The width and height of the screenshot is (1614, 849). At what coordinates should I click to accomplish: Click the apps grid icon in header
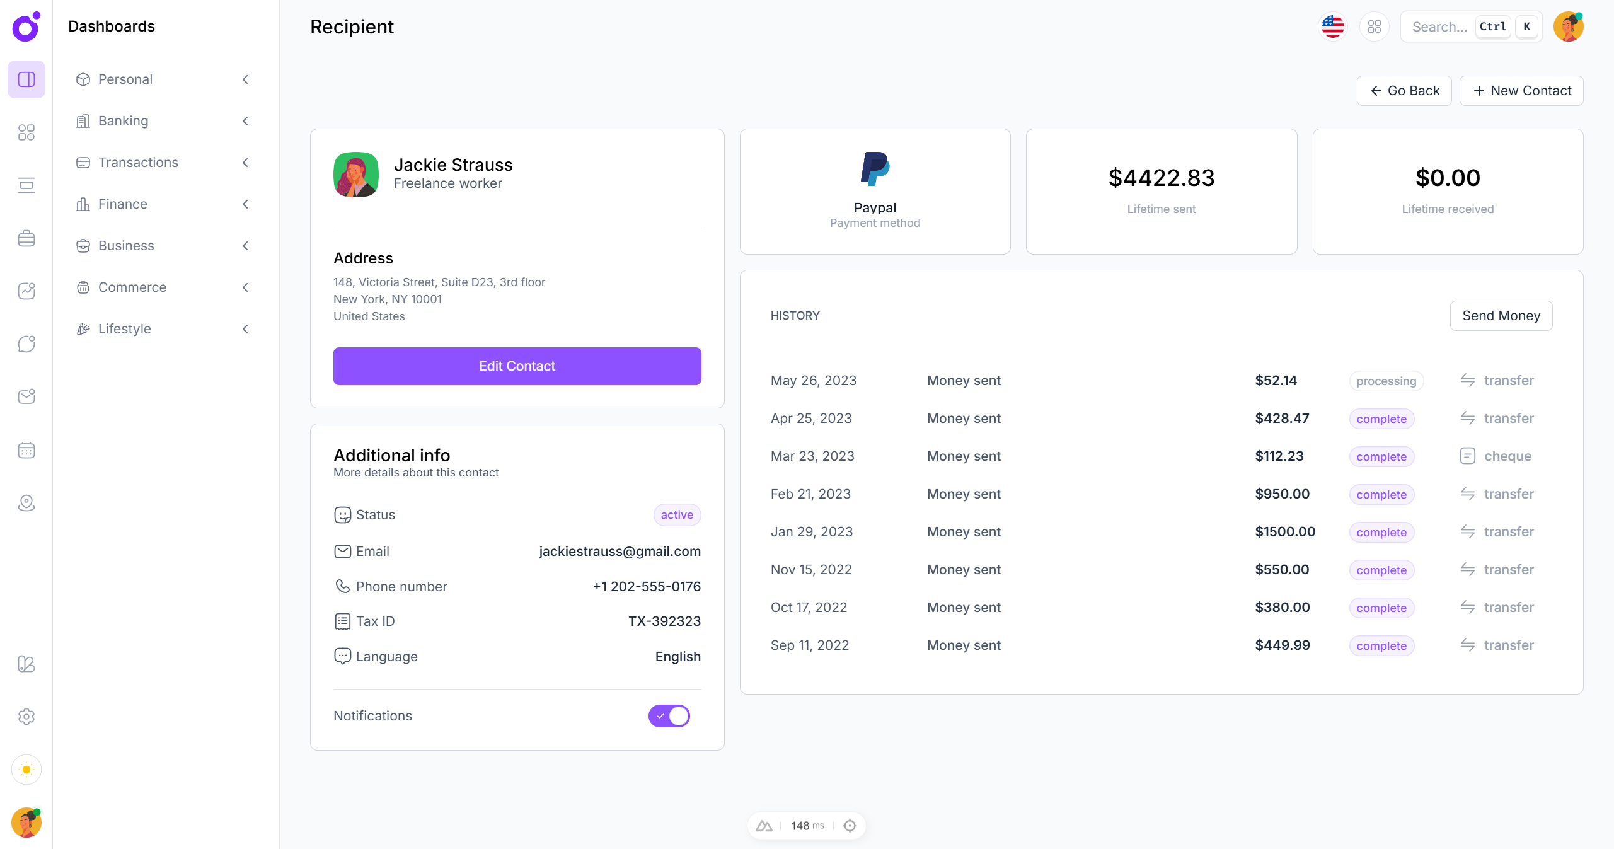1375,26
